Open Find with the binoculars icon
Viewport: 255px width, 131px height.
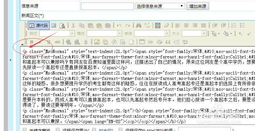pyautogui.click(x=139, y=25)
